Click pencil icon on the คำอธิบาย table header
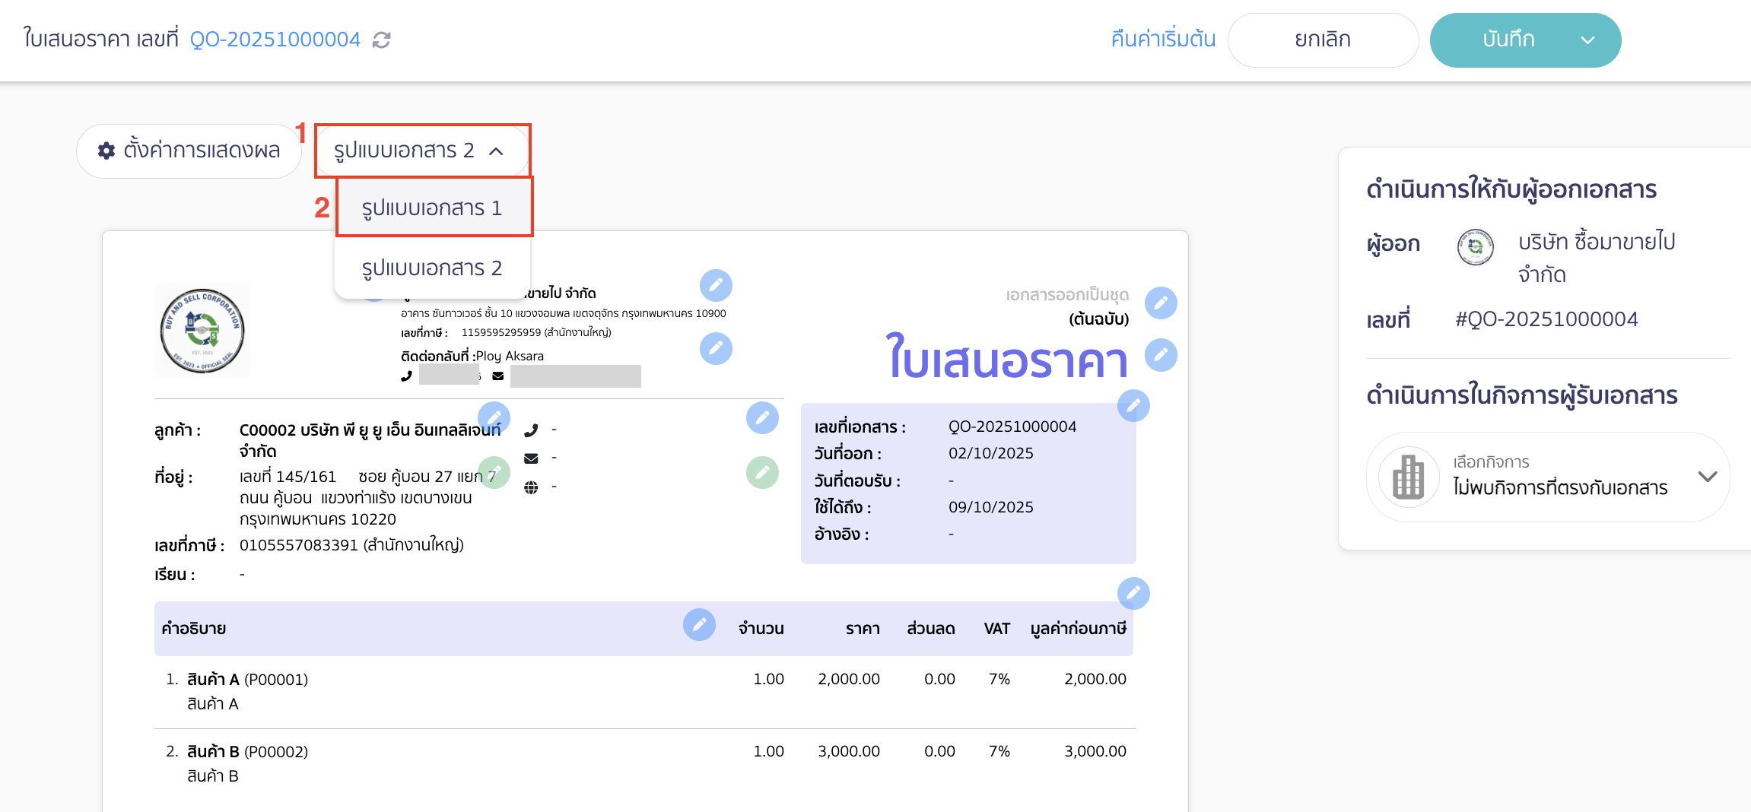 (x=698, y=625)
